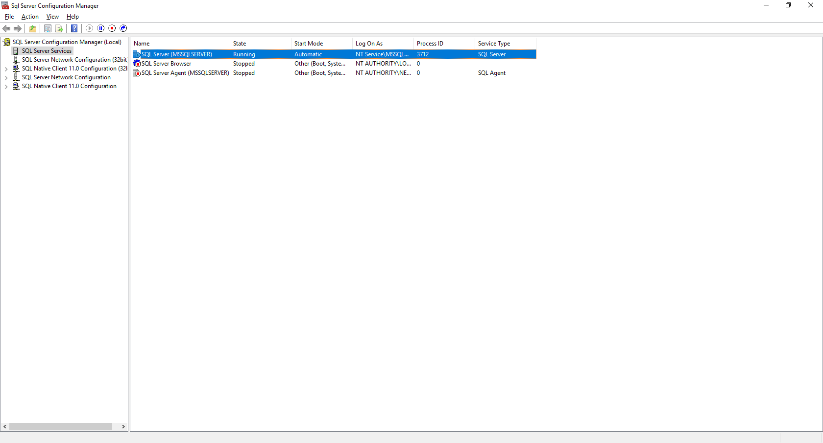Viewport: 823px width, 443px height.
Task: Sort by the Start Mode column header
Action: pyautogui.click(x=321, y=44)
